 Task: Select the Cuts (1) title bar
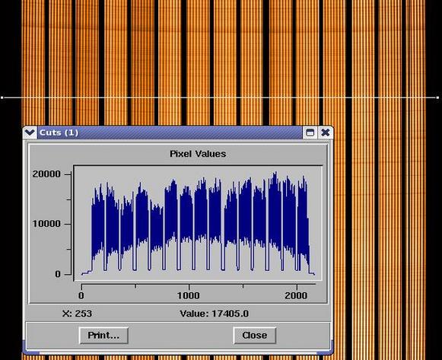coord(170,132)
